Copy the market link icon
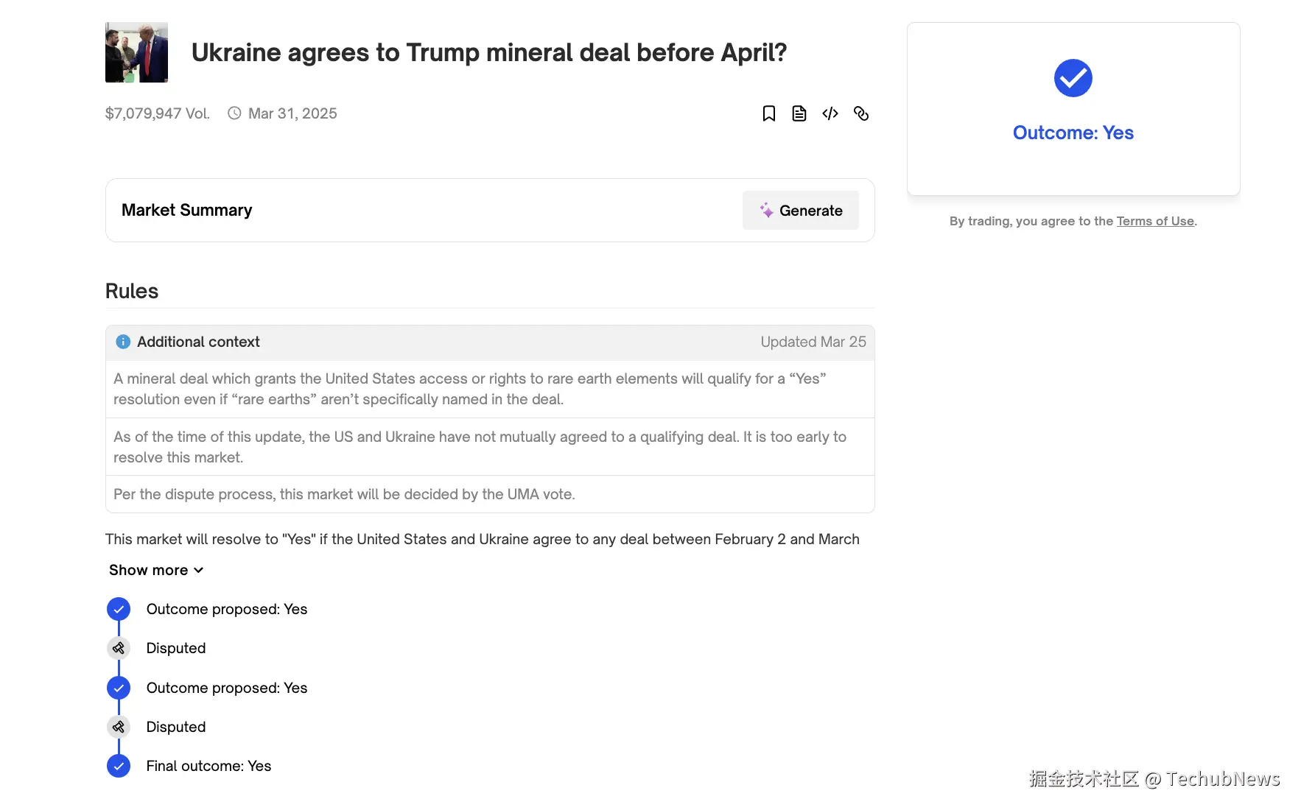This screenshot has height=810, width=1301. pos(861,113)
